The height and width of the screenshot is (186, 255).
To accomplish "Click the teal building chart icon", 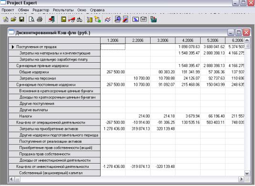I will pyautogui.click(x=153, y=20).
